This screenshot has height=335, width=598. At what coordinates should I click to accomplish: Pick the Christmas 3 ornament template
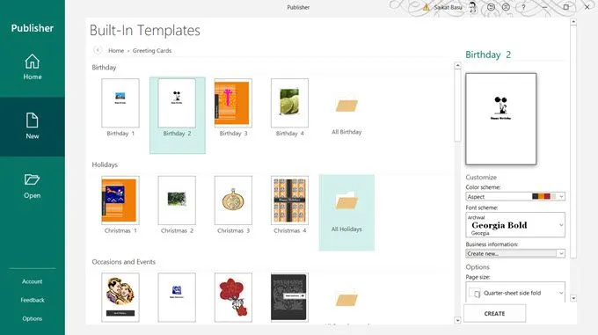pos(233,200)
